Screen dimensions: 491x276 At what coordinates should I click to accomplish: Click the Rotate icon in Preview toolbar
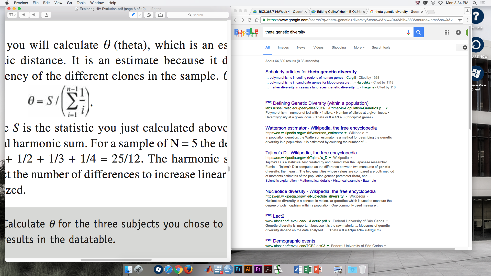pyautogui.click(x=149, y=15)
